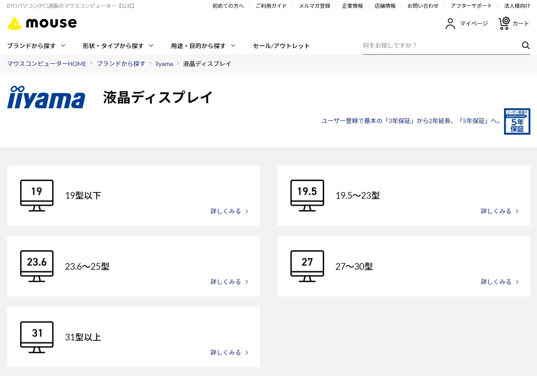Click the search magnifier icon
537x376 pixels.
coord(526,45)
